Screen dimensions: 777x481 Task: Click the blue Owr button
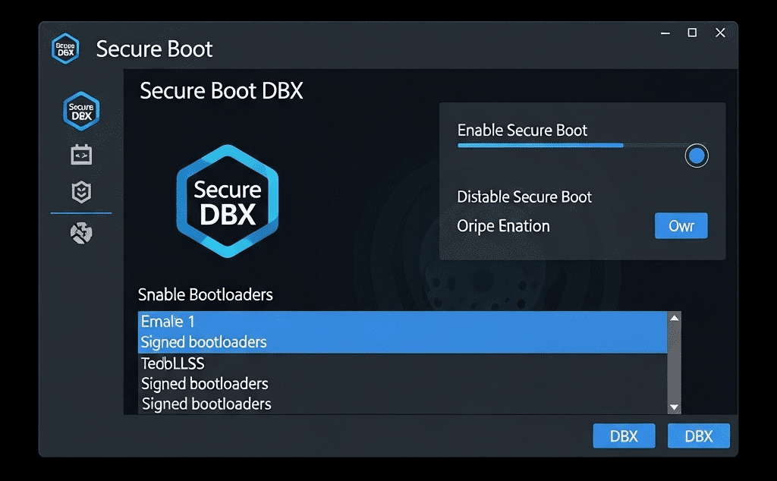click(x=681, y=226)
